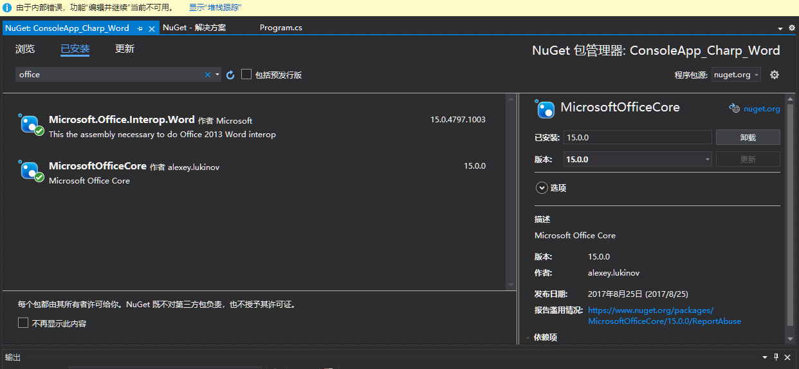
Task: Select the Microsoft.Office.Interop.Word package name
Action: (x=122, y=120)
